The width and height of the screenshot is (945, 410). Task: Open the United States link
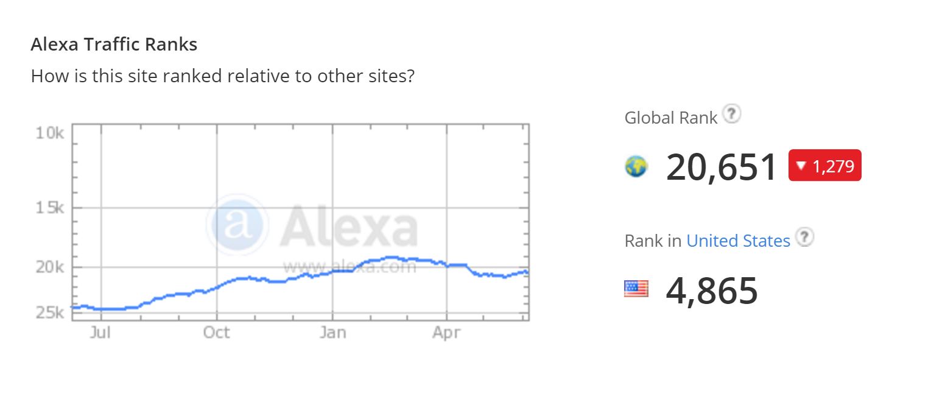point(738,241)
